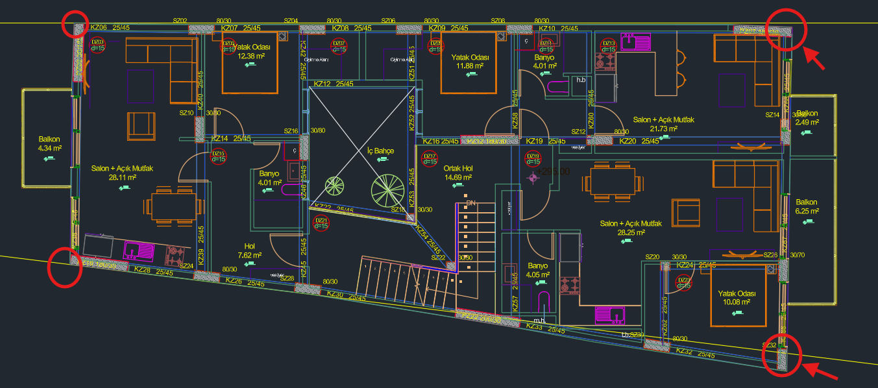Viewport: 878px width, 388px height.
Task: Select the Yatak Odası 10.08 m² label
Action: click(735, 298)
